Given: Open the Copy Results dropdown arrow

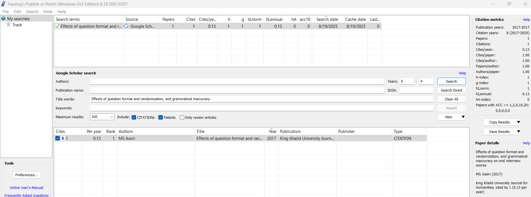Looking at the screenshot, I should pos(518,122).
